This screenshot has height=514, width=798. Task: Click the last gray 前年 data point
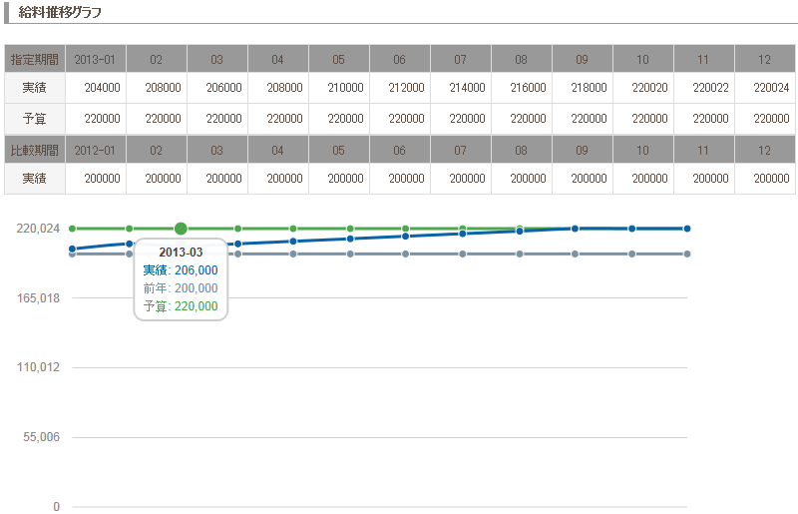point(687,254)
